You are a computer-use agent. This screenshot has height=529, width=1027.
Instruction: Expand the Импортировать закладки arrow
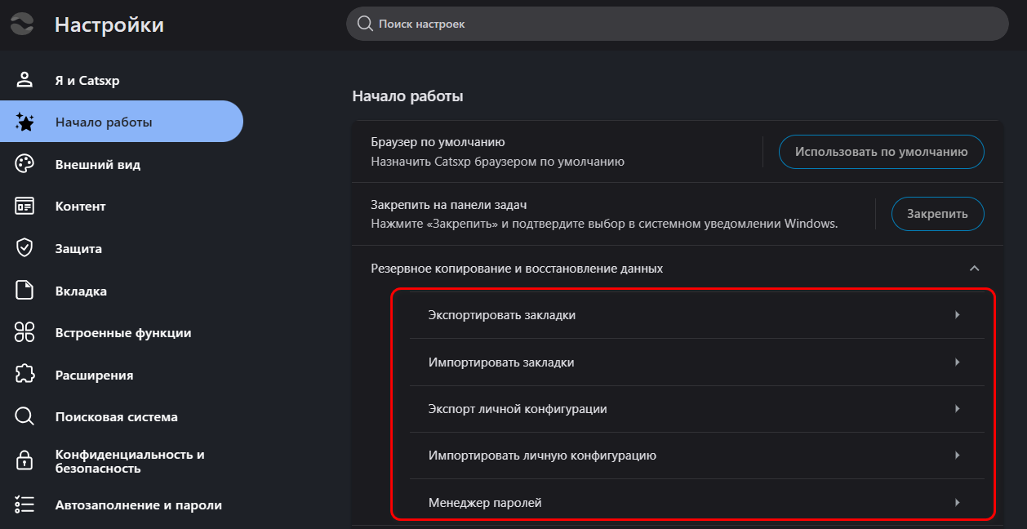tap(958, 362)
